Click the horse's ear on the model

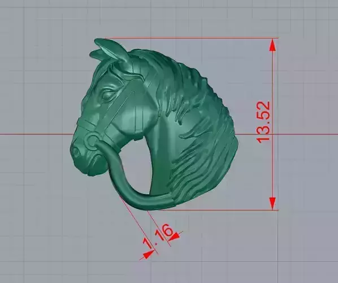[112, 50]
